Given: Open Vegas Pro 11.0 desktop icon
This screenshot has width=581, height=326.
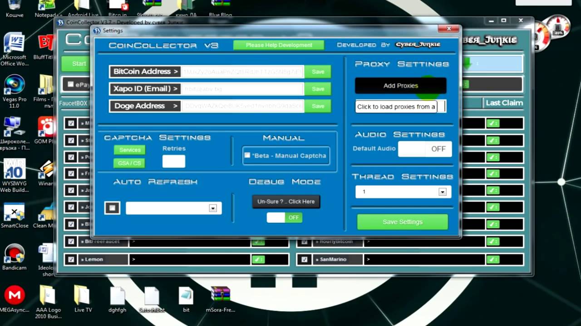Looking at the screenshot, I should [14, 91].
